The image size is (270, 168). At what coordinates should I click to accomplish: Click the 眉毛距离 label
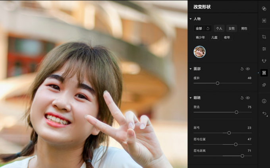(x=200, y=151)
